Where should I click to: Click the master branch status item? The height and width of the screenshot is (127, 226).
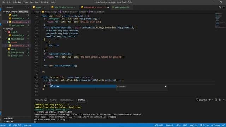click(3, 125)
